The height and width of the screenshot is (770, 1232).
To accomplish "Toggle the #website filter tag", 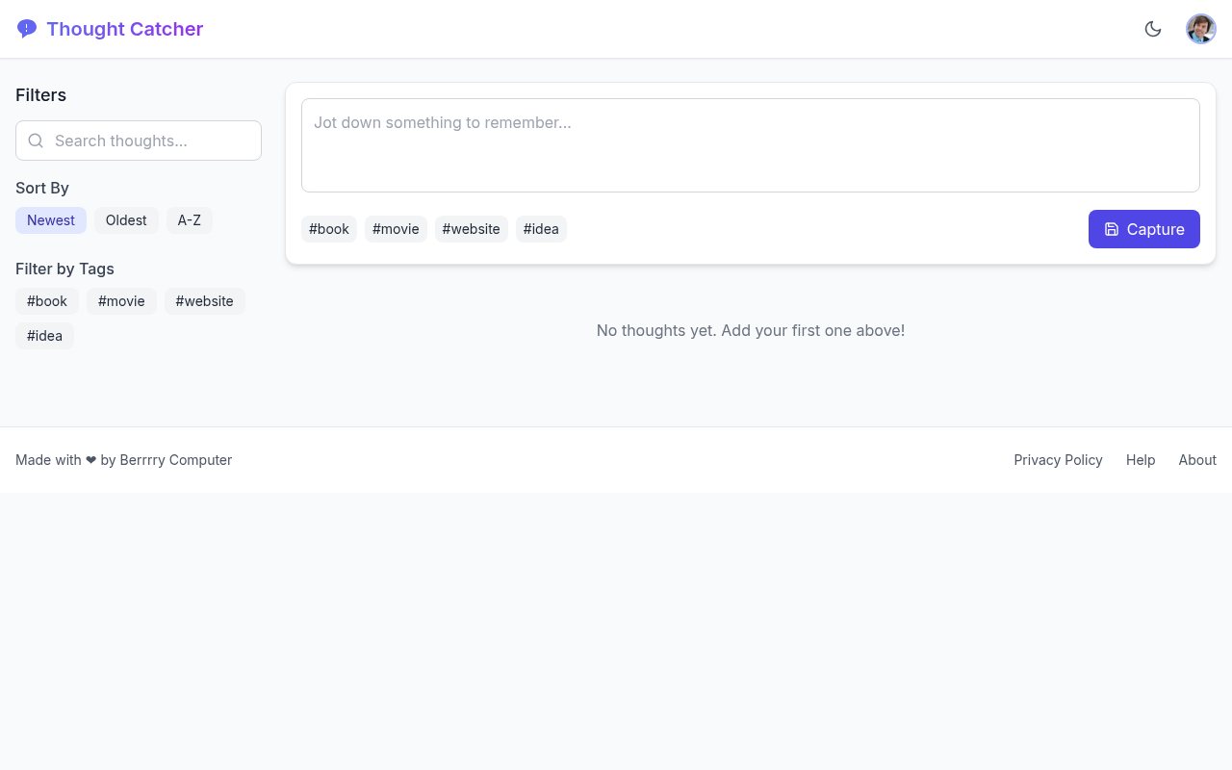I will [x=204, y=301].
